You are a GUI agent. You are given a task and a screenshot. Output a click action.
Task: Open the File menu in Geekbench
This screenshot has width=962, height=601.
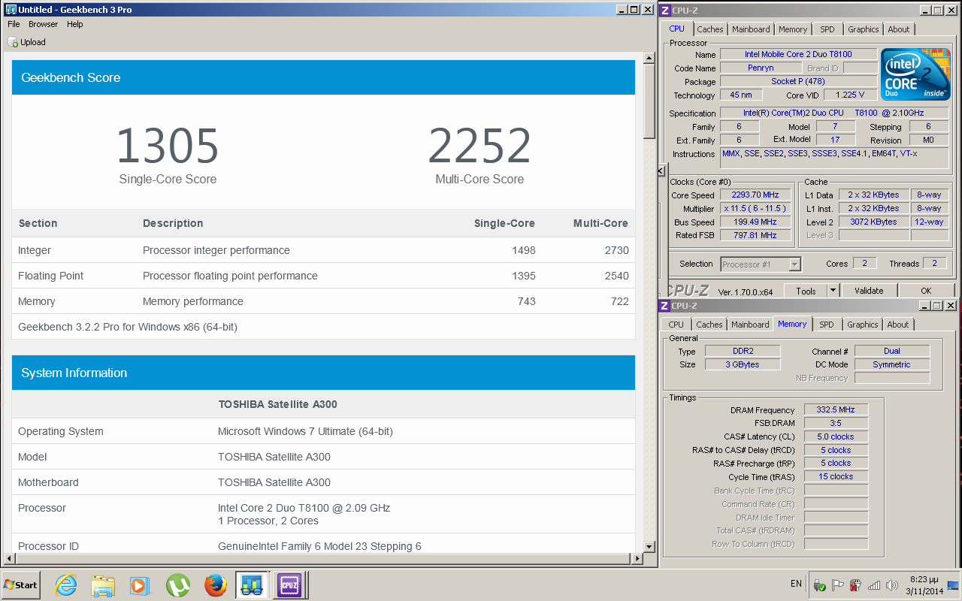(14, 24)
